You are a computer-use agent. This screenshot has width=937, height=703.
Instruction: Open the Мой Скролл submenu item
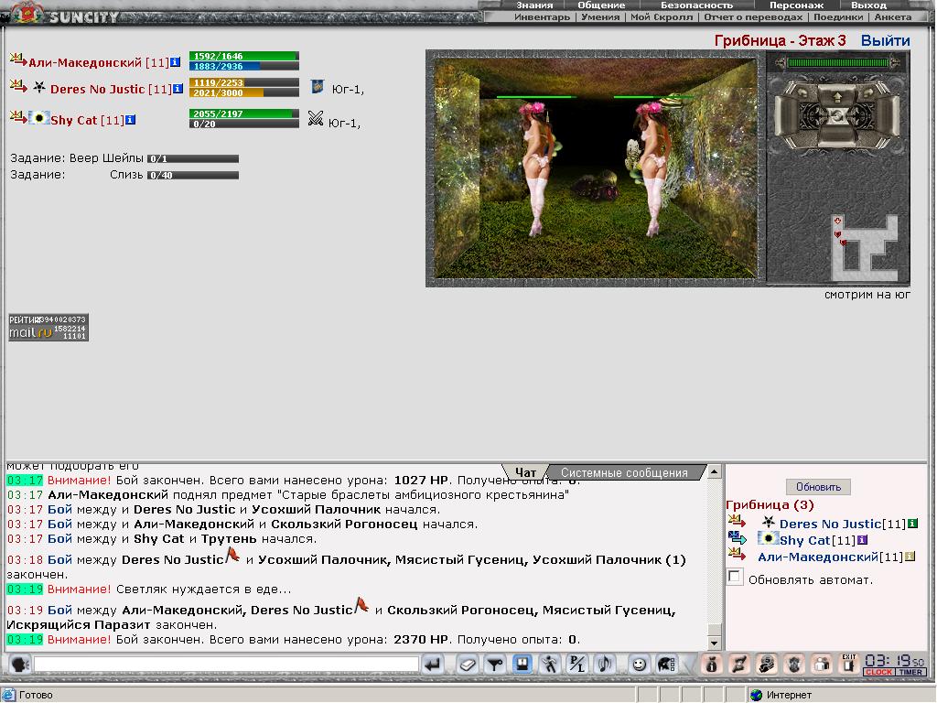click(x=662, y=17)
